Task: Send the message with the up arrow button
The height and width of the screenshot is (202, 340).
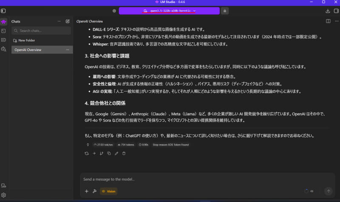Action: pos(328,191)
